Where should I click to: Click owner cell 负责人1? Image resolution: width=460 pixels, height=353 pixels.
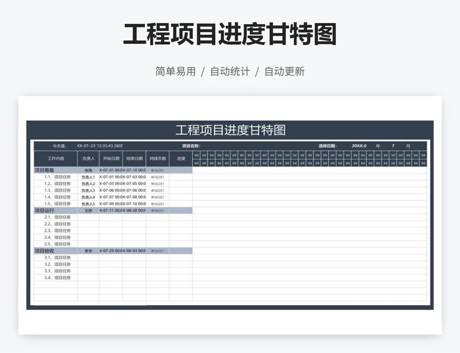coord(89,177)
